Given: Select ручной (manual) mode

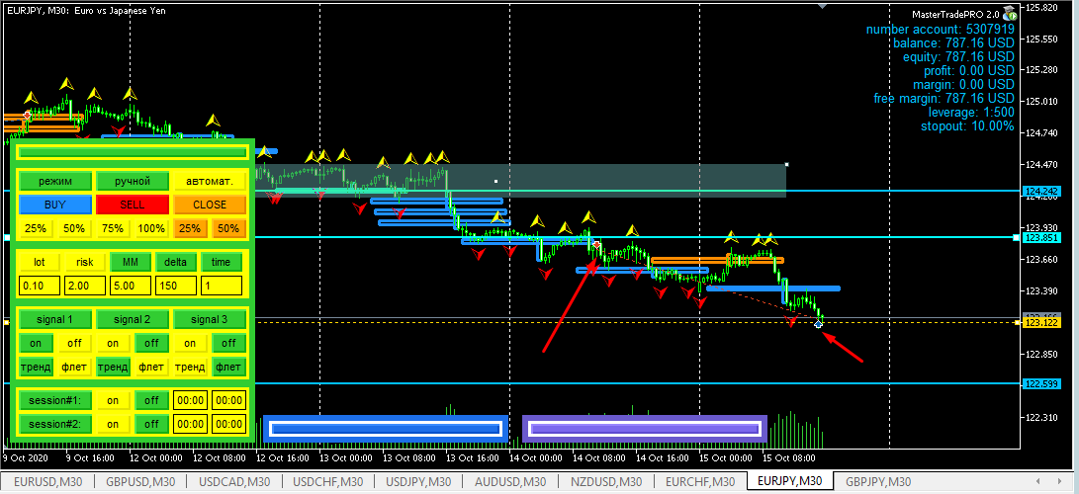Looking at the screenshot, I should click(133, 182).
